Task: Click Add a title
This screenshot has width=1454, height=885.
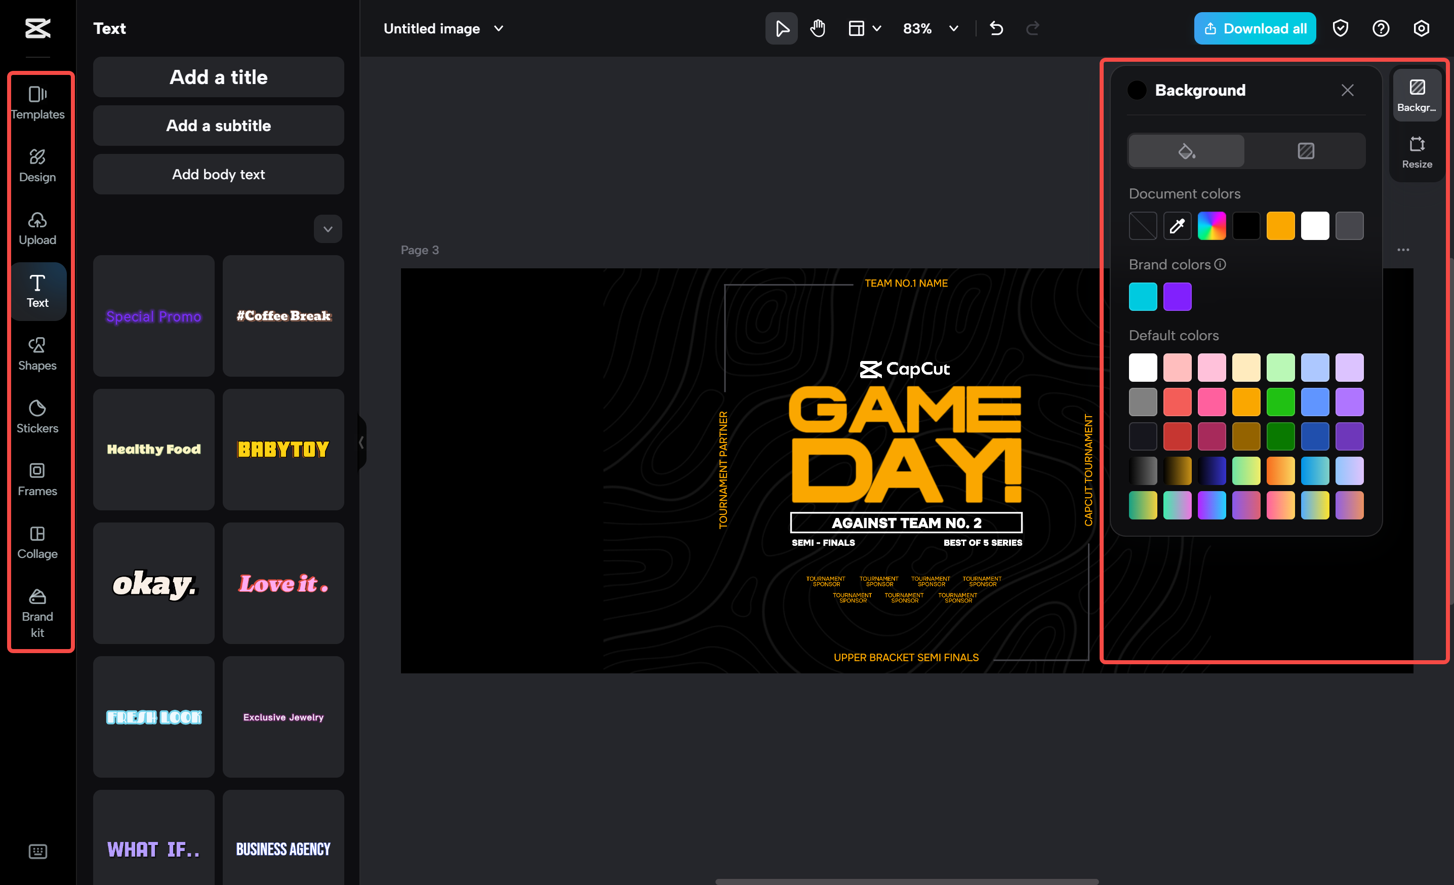Action: coord(218,77)
